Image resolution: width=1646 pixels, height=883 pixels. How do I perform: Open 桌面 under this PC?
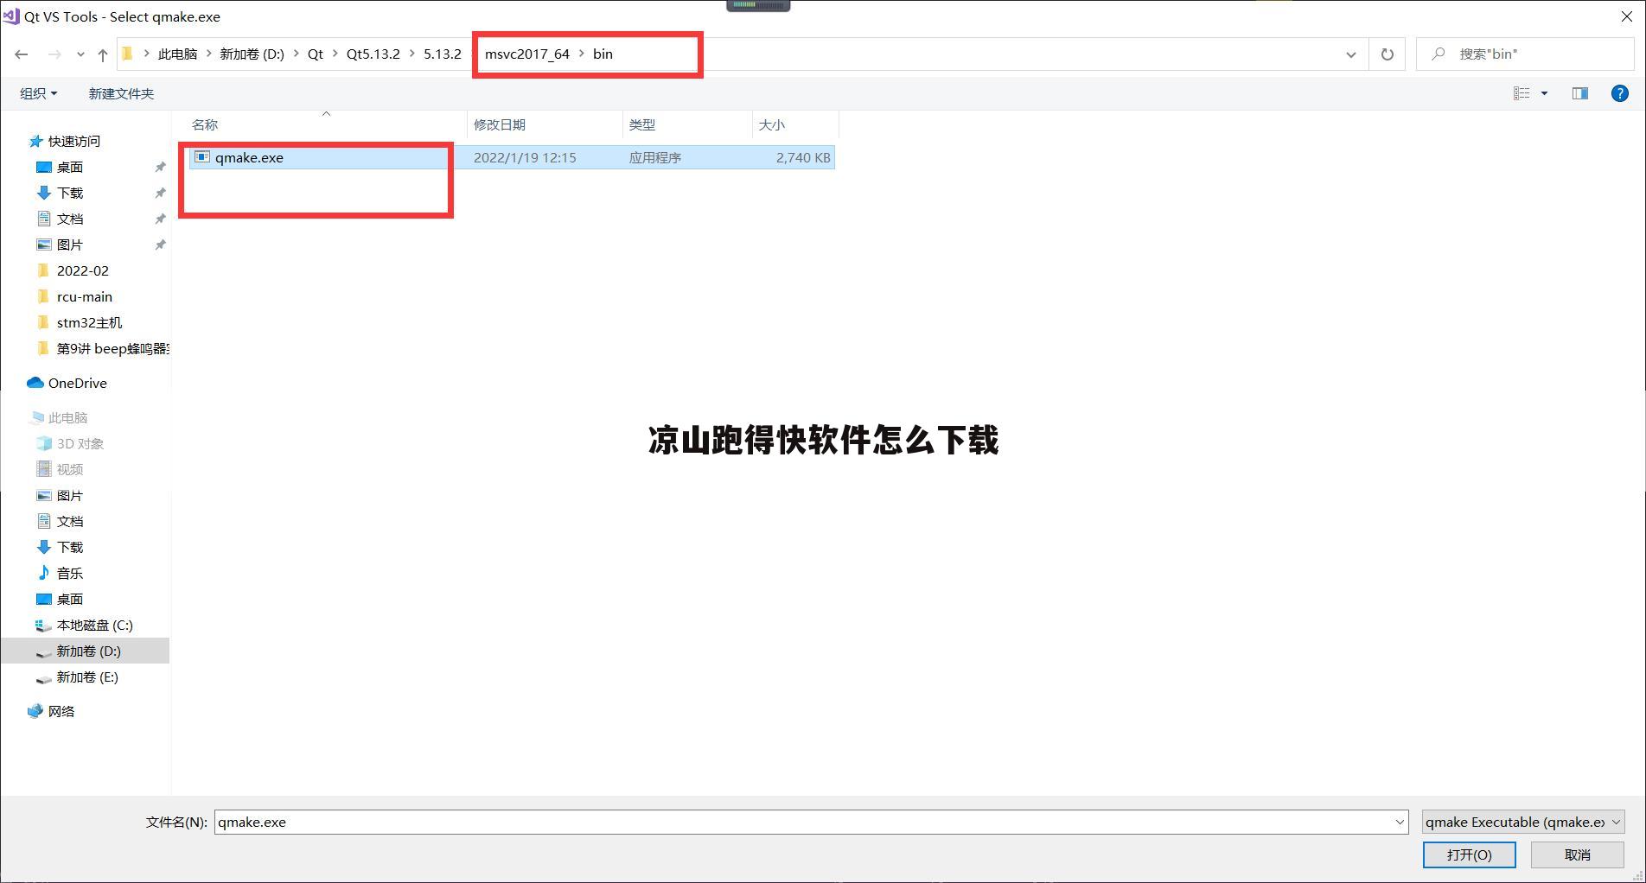[69, 599]
